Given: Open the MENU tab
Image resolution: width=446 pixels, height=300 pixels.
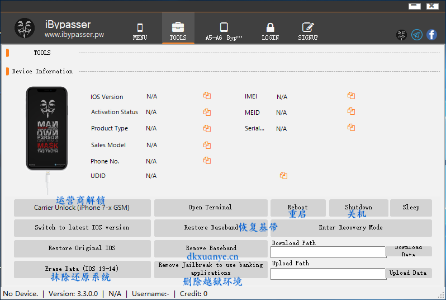Looking at the screenshot, I should click(140, 31).
